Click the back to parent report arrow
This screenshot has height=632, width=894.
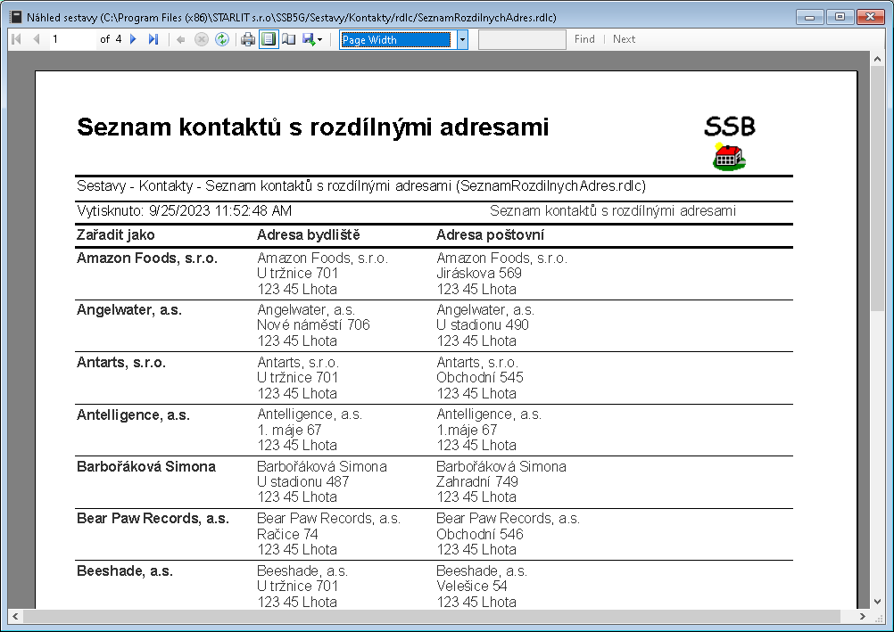point(181,39)
